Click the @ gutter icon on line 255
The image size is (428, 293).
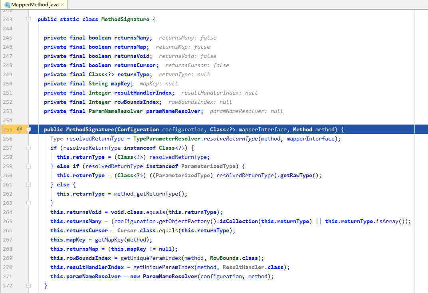pyautogui.click(x=20, y=129)
